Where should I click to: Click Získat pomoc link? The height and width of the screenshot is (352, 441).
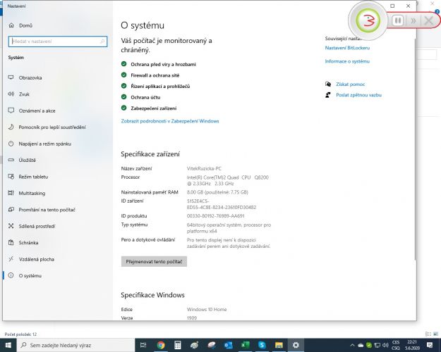[x=351, y=84]
